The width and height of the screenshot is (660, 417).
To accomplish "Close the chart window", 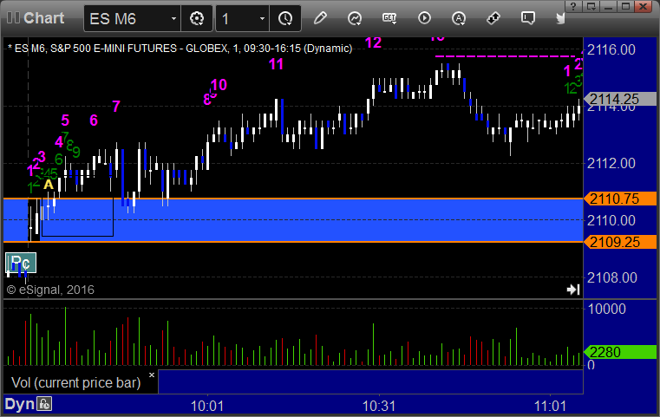I will click(x=644, y=6).
